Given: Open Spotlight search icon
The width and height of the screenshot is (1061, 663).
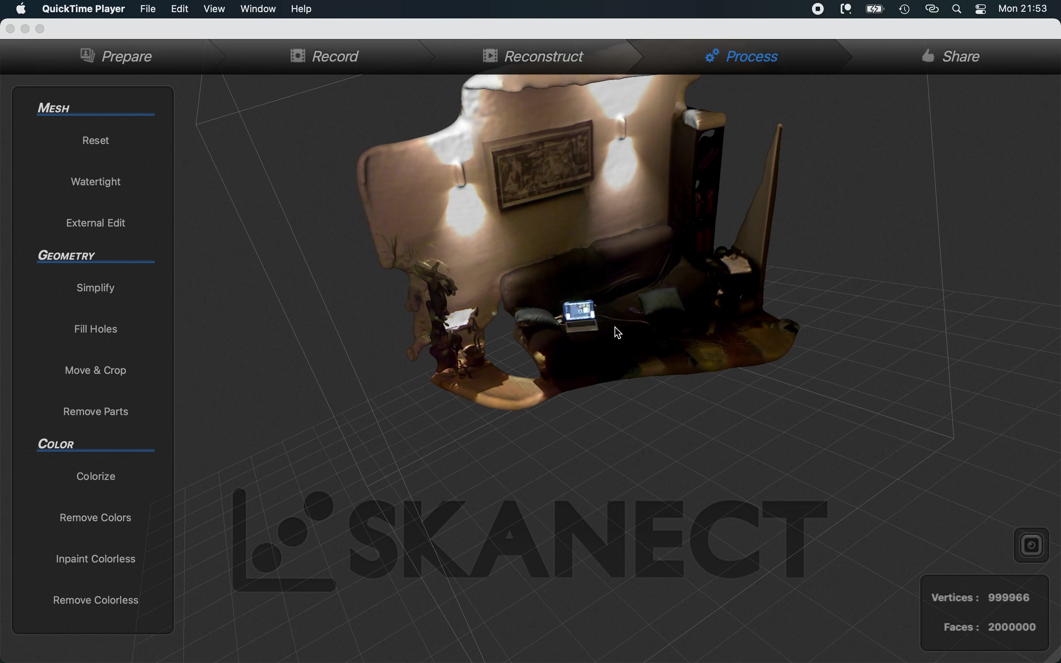Looking at the screenshot, I should 957,9.
